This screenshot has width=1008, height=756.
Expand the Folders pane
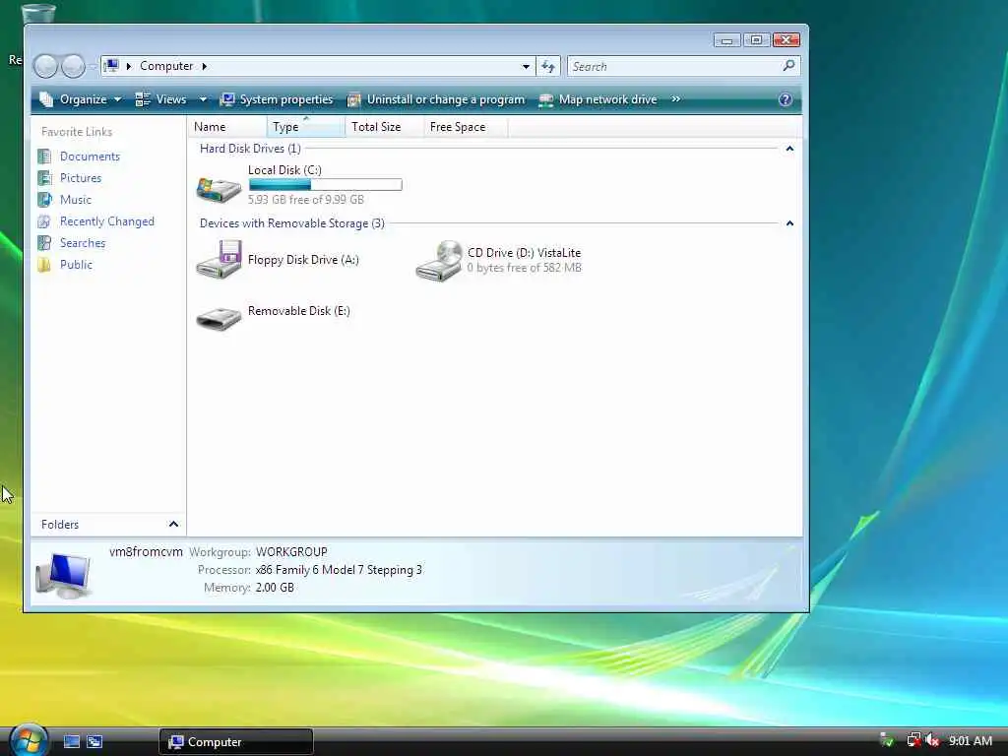(x=173, y=525)
